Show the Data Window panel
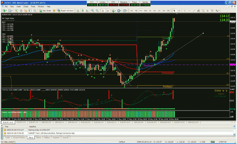The image size is (237, 144). click(21, 11)
